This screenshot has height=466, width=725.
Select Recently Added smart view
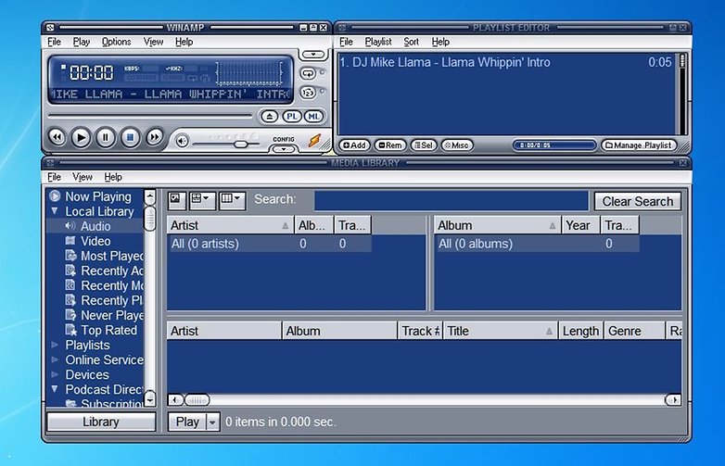pyautogui.click(x=112, y=271)
